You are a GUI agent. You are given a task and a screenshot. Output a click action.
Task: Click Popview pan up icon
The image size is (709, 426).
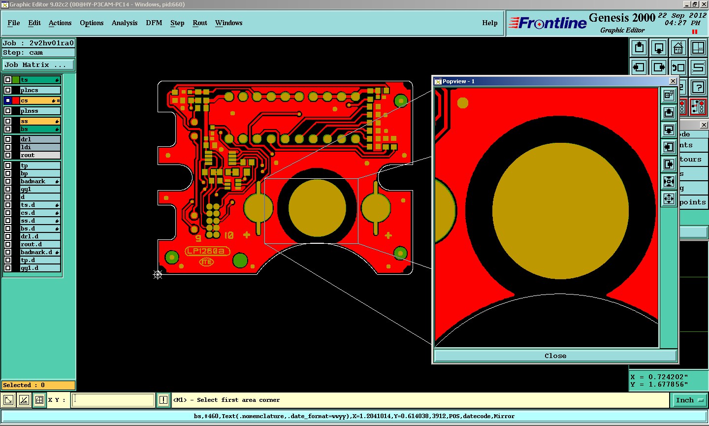(x=669, y=112)
